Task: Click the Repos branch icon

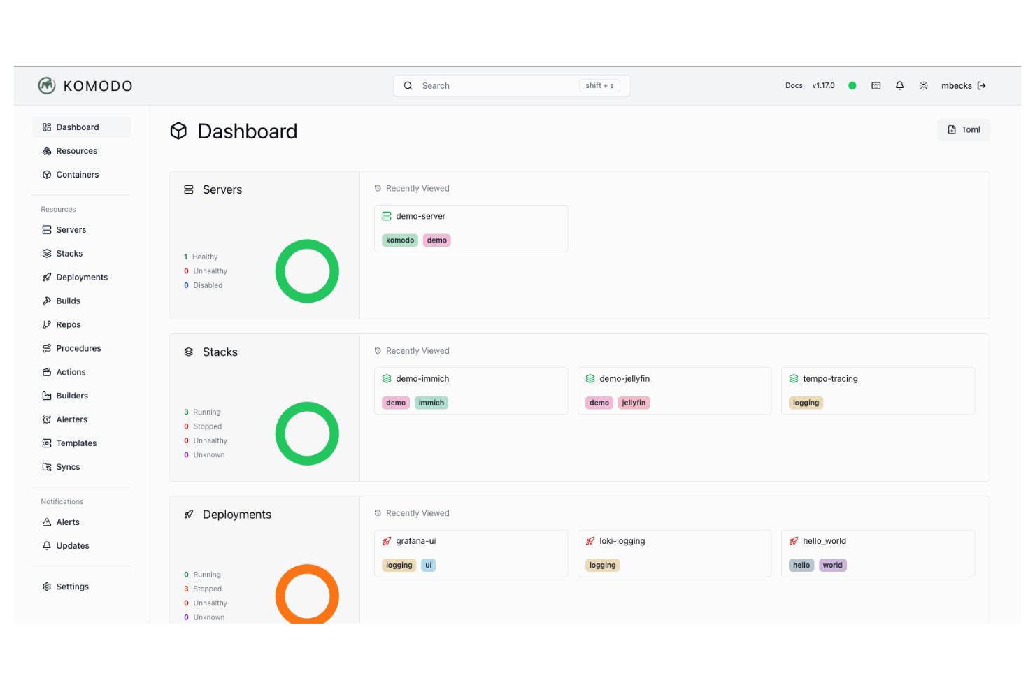Action: tap(47, 324)
